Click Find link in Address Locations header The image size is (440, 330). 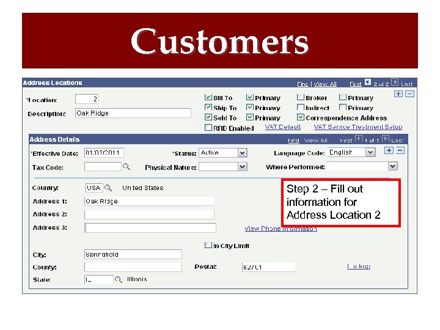(302, 84)
